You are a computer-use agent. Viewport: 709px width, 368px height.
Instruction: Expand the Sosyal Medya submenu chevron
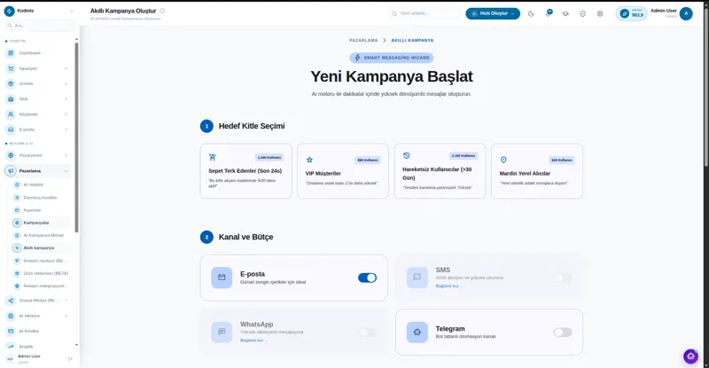tap(66, 301)
